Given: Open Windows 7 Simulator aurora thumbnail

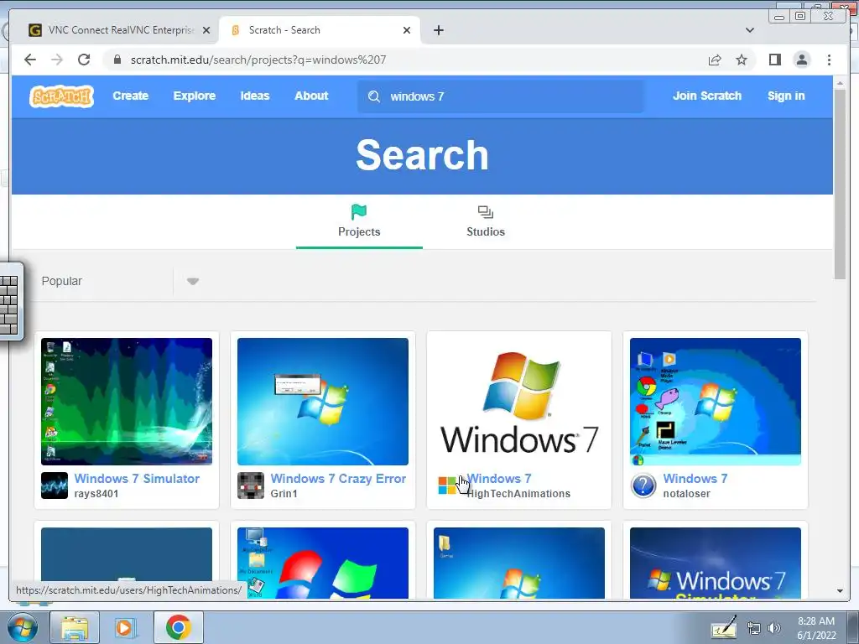Looking at the screenshot, I should pyautogui.click(x=127, y=402).
